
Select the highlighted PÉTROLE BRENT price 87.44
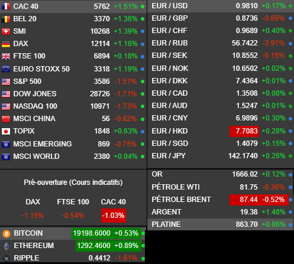(x=248, y=200)
